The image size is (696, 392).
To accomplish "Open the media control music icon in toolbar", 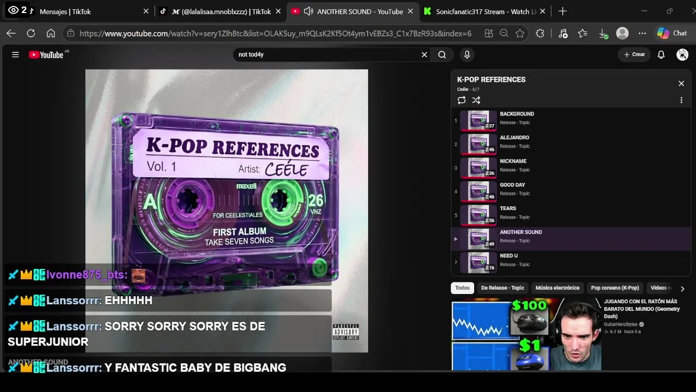I will tap(563, 33).
